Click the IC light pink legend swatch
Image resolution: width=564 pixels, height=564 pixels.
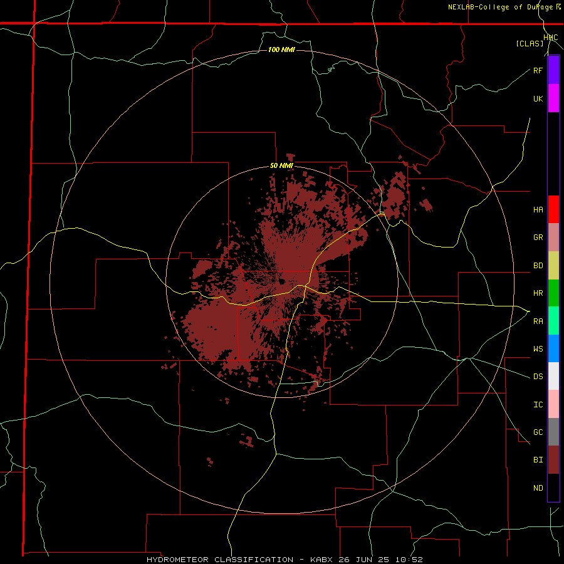point(553,404)
